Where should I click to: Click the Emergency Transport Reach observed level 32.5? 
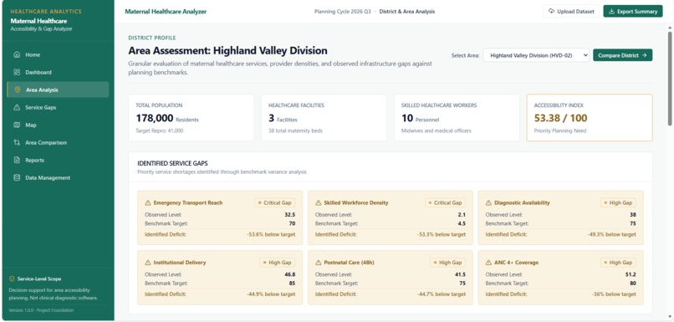(x=290, y=214)
